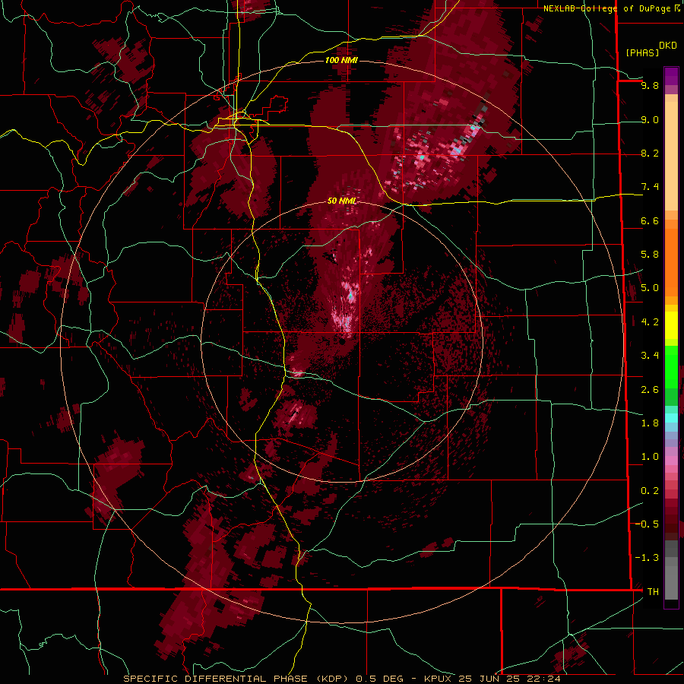
Task: Select the 0.2 scale value
Action: click(650, 491)
